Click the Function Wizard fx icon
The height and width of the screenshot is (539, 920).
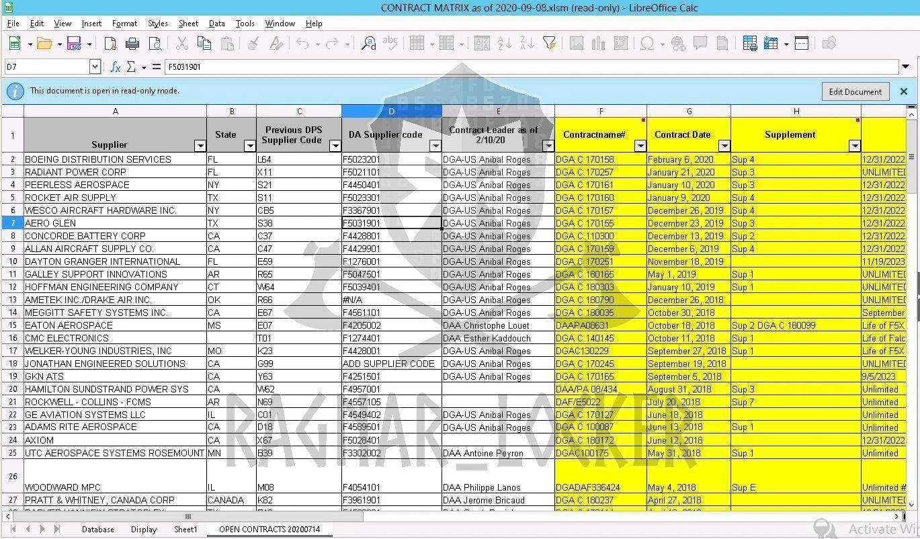point(116,67)
